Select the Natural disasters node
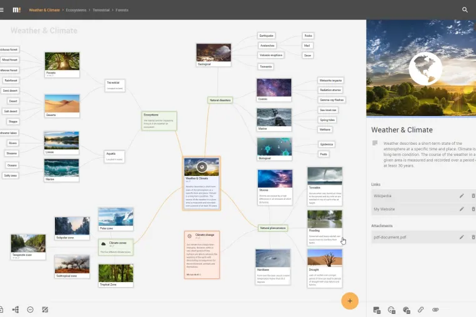The height and width of the screenshot is (317, 476). [x=220, y=100]
